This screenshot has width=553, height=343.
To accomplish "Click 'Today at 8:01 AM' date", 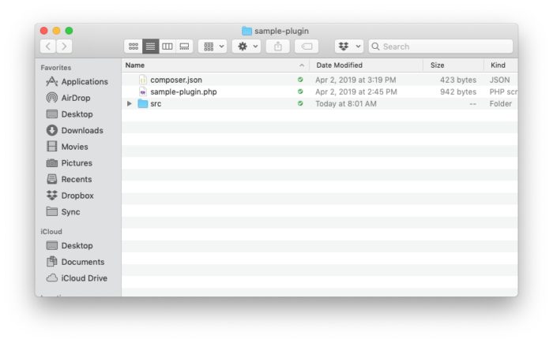I will [x=346, y=103].
